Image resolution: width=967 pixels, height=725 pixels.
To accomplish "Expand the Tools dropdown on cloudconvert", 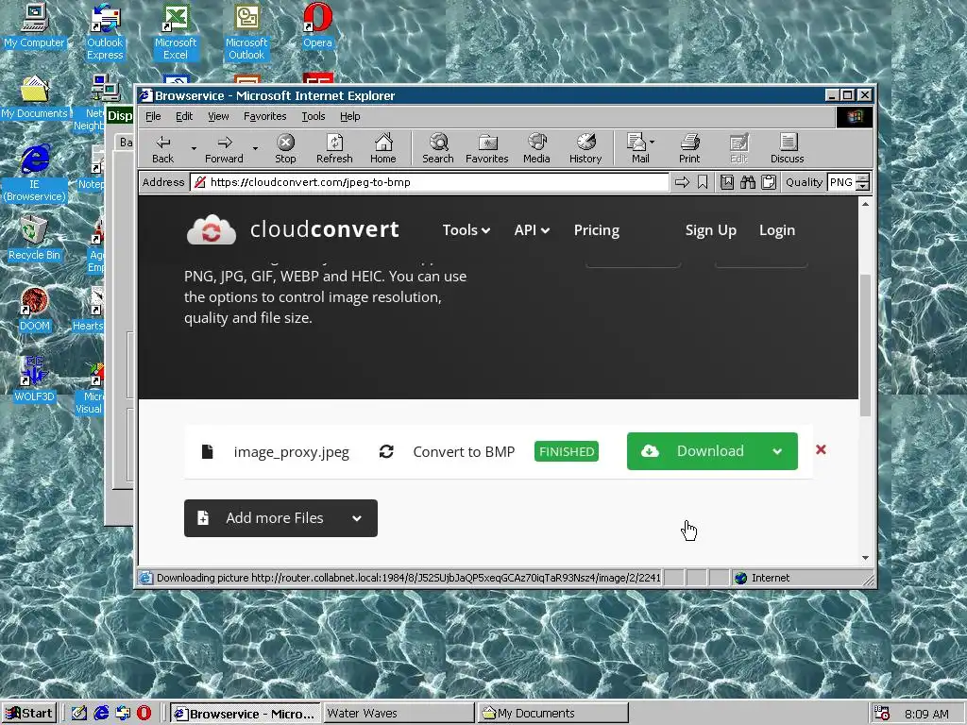I will (467, 230).
